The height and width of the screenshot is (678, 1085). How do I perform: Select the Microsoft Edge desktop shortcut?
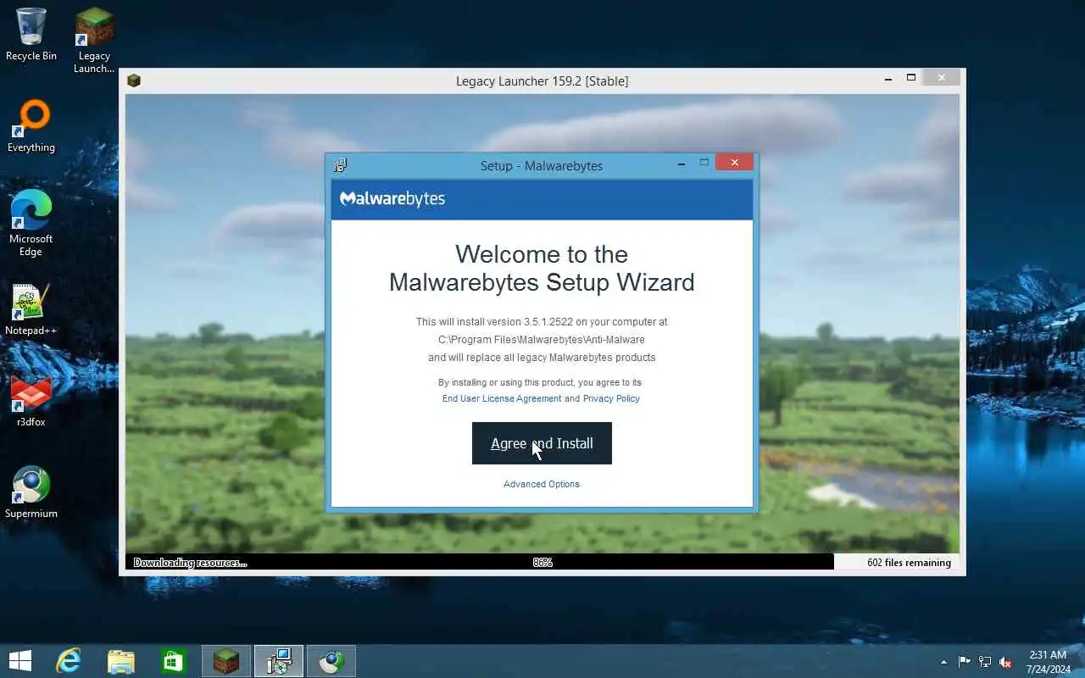pos(31,223)
